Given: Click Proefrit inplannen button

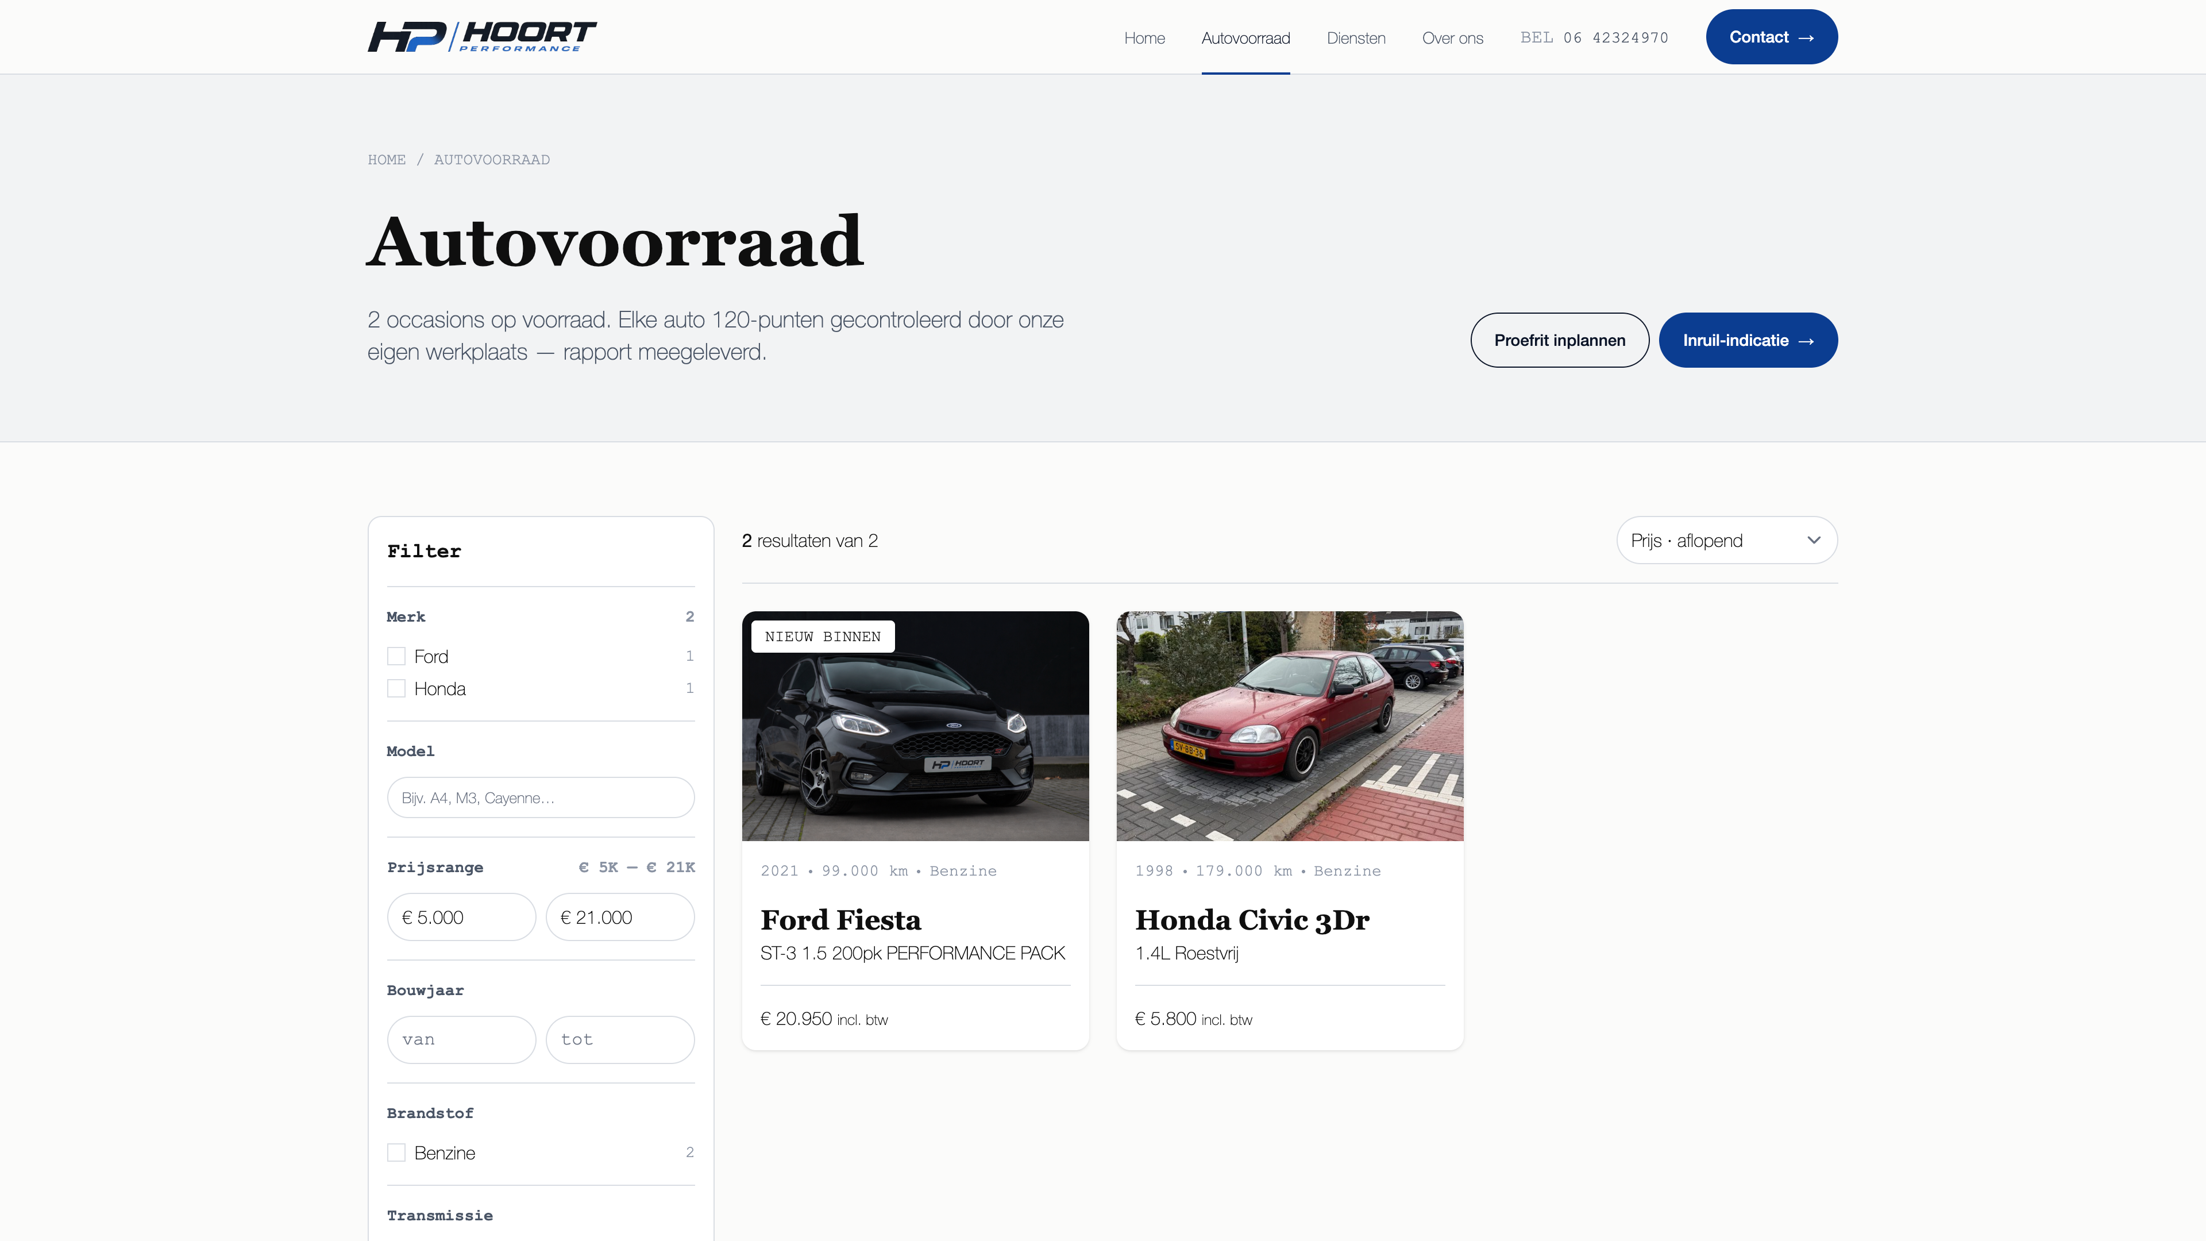Looking at the screenshot, I should (x=1560, y=340).
